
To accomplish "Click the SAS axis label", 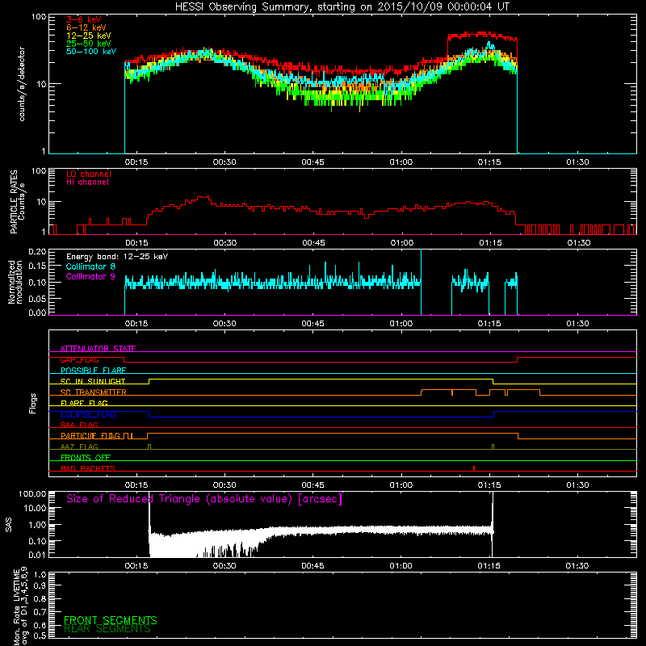I will [x=8, y=525].
